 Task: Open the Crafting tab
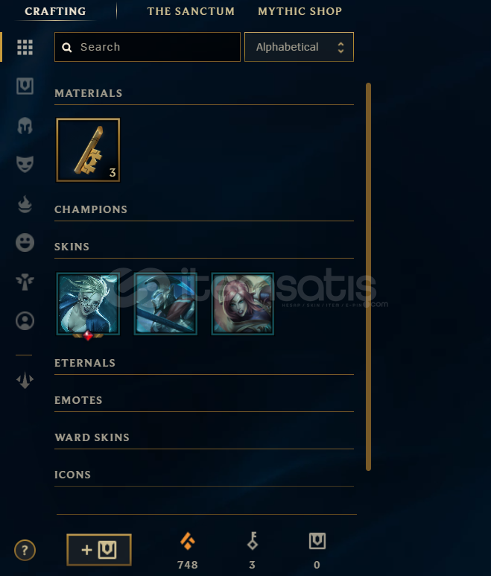click(x=55, y=11)
